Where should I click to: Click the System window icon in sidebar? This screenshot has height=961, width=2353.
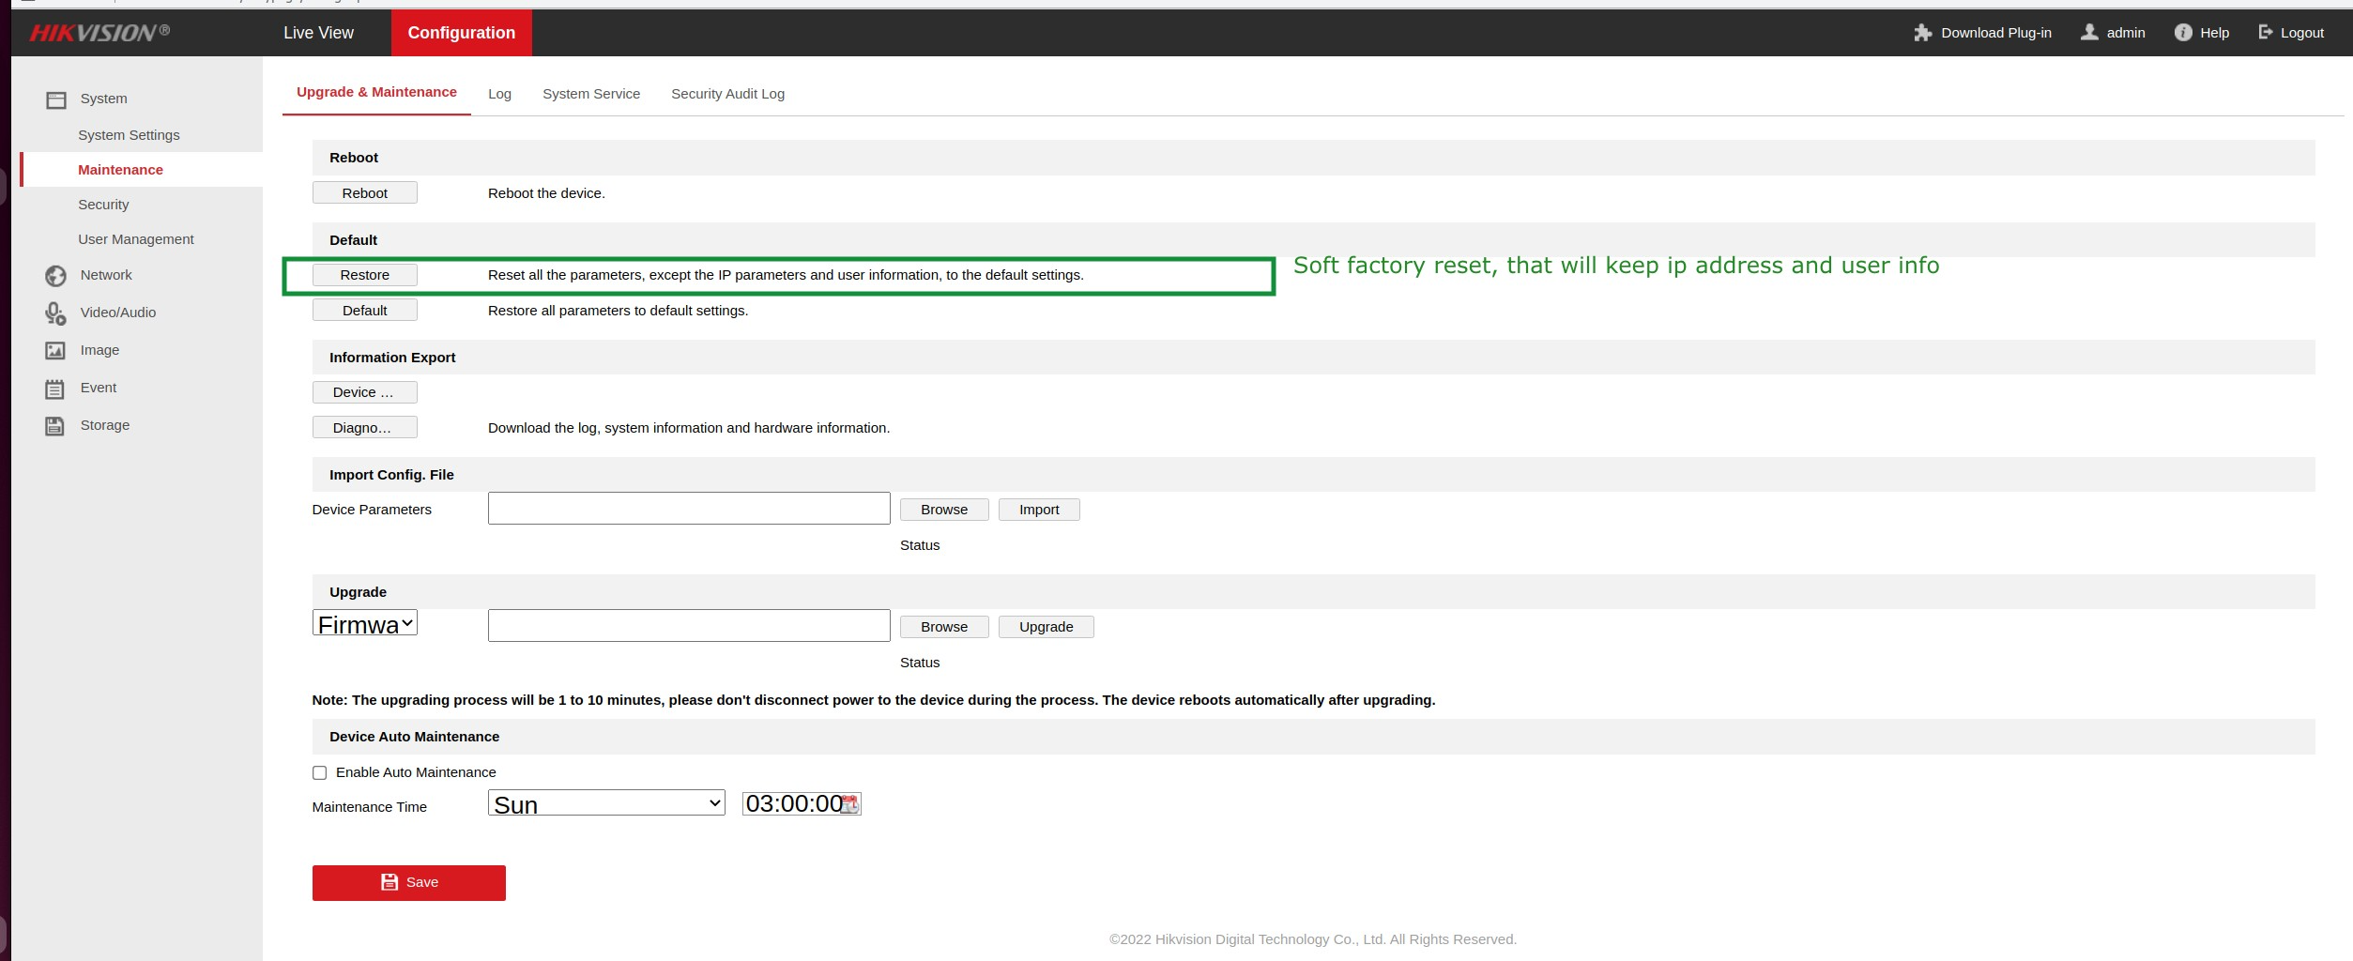pyautogui.click(x=56, y=99)
